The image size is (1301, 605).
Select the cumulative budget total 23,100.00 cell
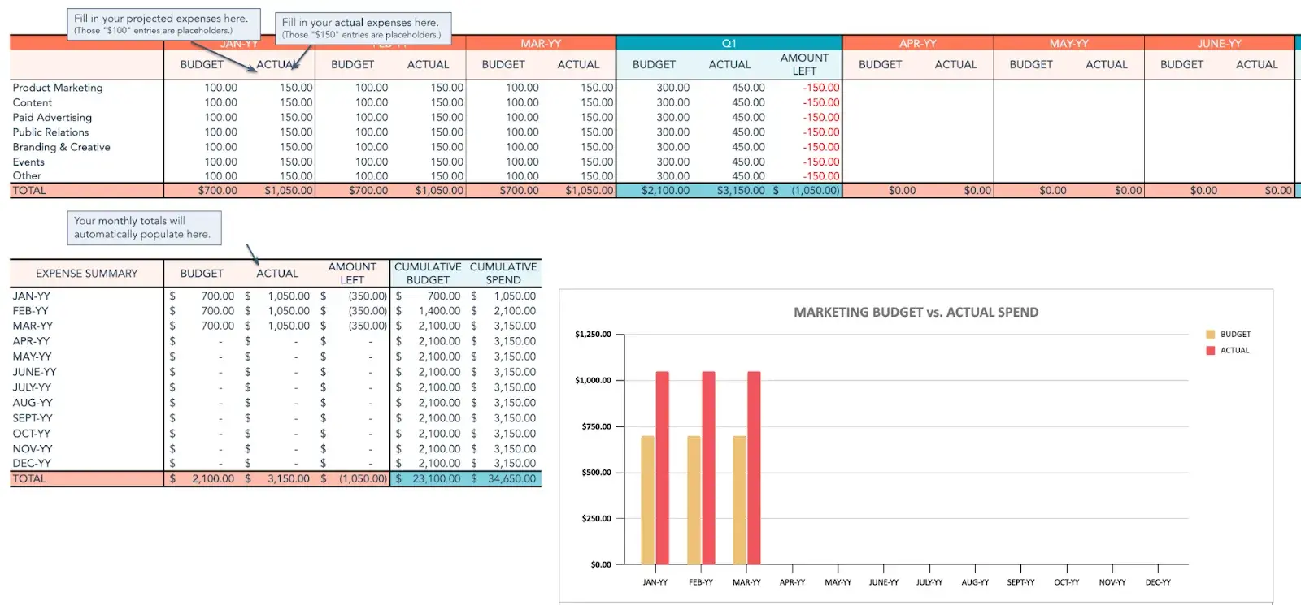[x=428, y=479]
